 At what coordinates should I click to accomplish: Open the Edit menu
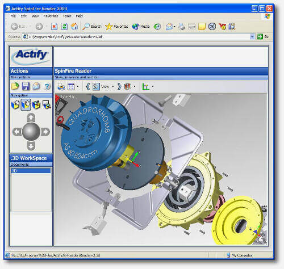pos(23,16)
